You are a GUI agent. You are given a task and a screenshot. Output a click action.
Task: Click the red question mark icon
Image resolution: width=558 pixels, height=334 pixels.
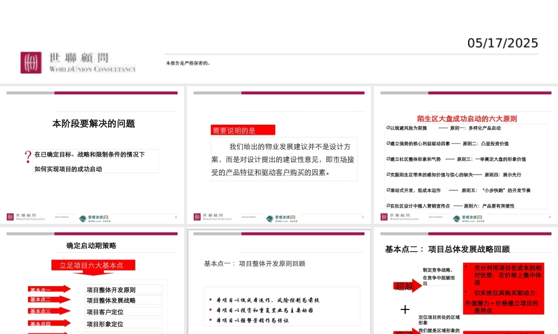coord(28,158)
